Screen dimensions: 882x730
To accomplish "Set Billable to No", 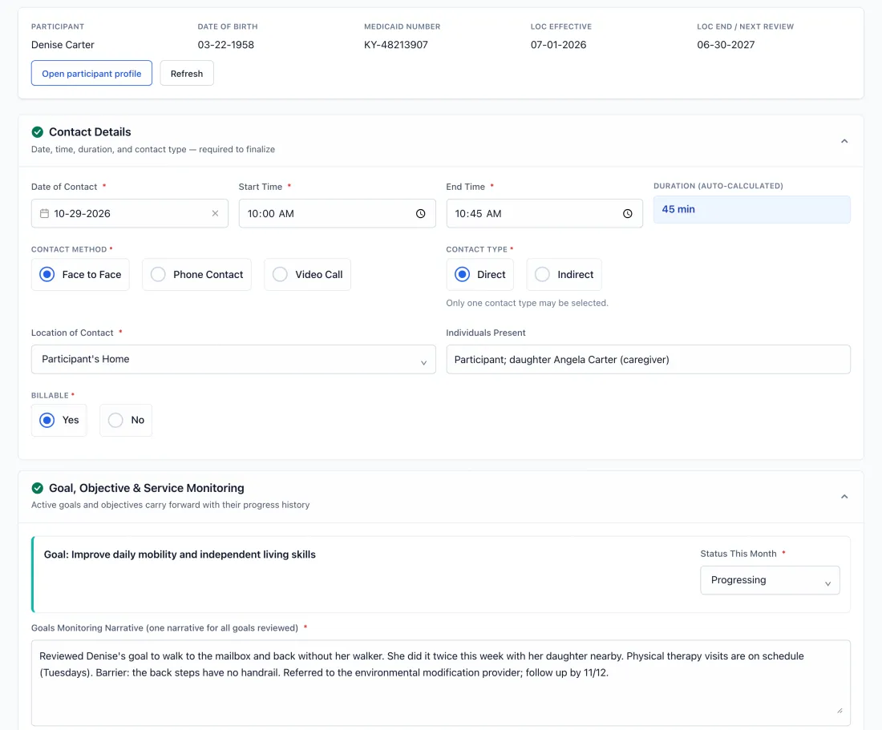I will [126, 421].
